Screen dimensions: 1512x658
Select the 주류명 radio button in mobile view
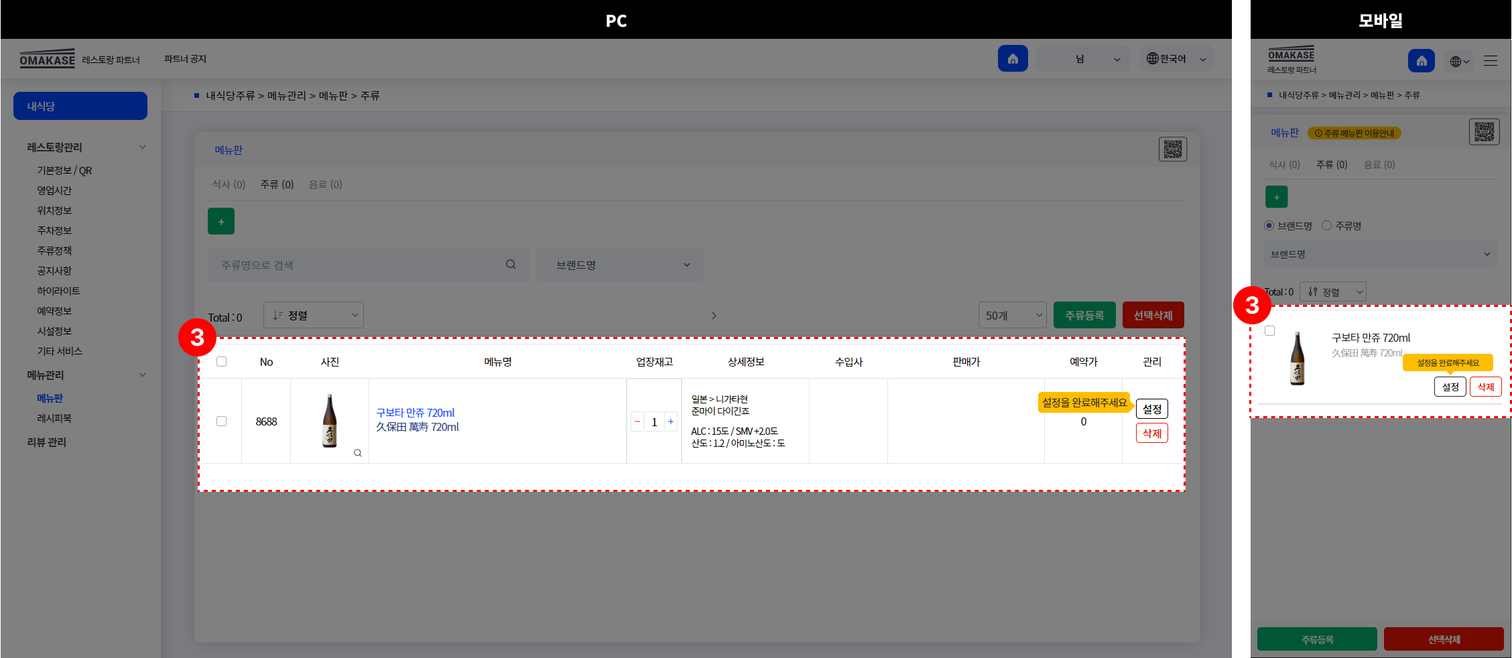(1326, 226)
